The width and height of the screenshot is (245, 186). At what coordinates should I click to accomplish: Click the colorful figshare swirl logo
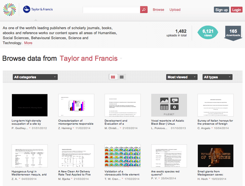(x=10, y=10)
